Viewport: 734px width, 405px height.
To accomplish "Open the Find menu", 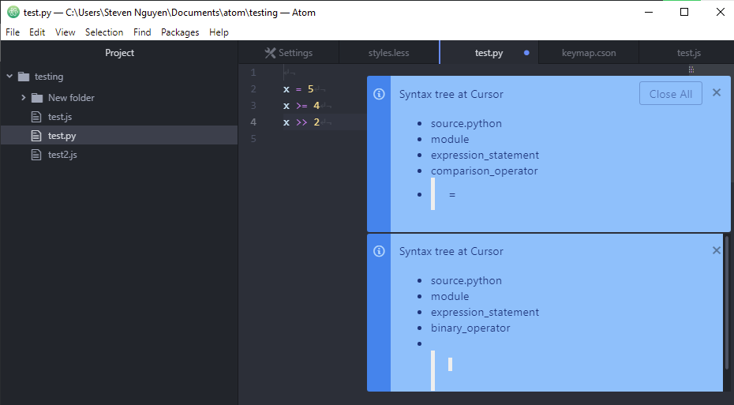I will pos(142,32).
